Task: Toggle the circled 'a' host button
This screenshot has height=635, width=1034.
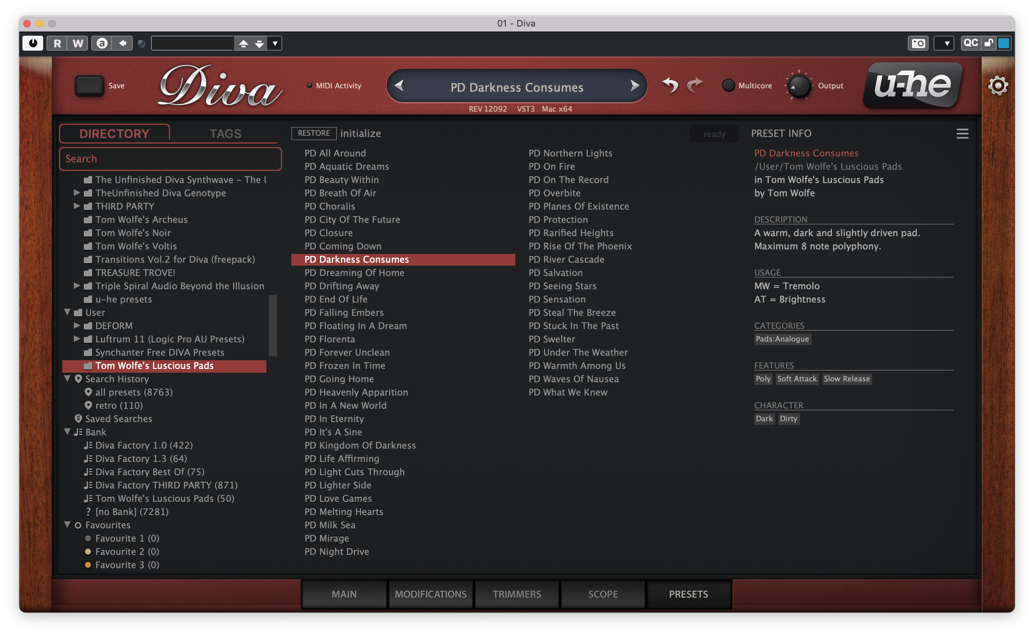Action: coord(102,43)
